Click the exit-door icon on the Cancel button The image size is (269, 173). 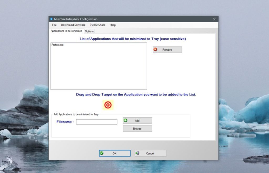138,153
